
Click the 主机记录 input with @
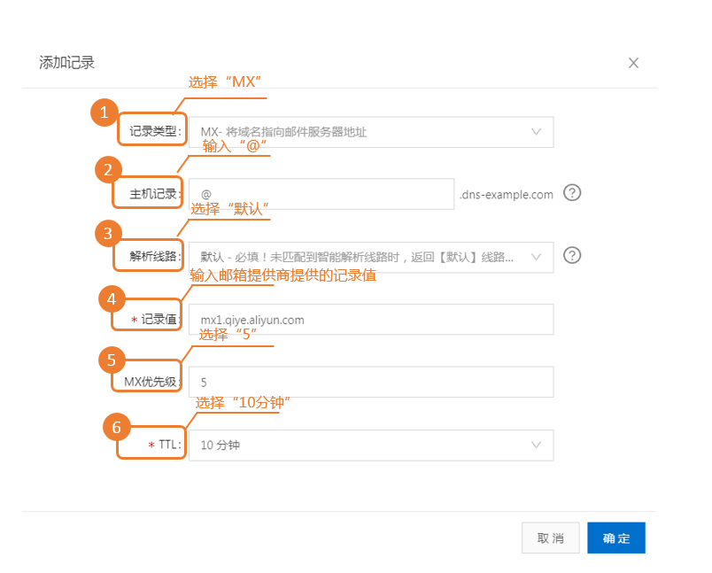pyautogui.click(x=321, y=194)
